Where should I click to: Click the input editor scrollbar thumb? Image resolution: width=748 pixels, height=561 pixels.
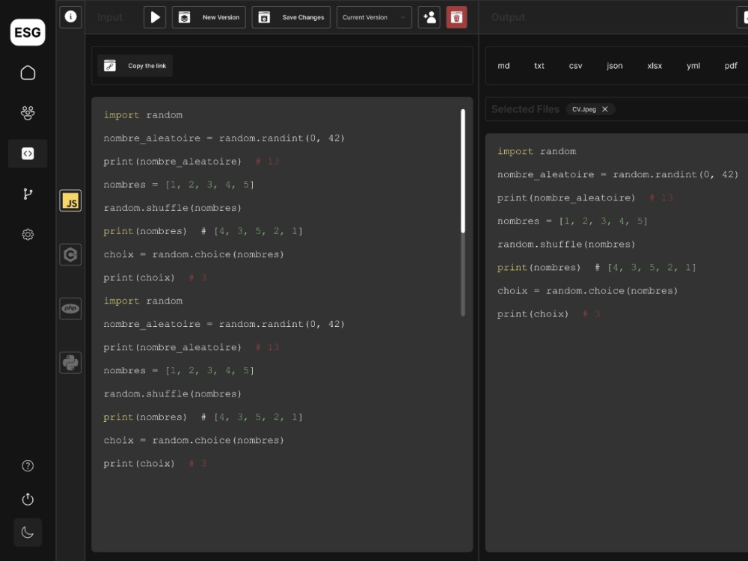pyautogui.click(x=463, y=171)
